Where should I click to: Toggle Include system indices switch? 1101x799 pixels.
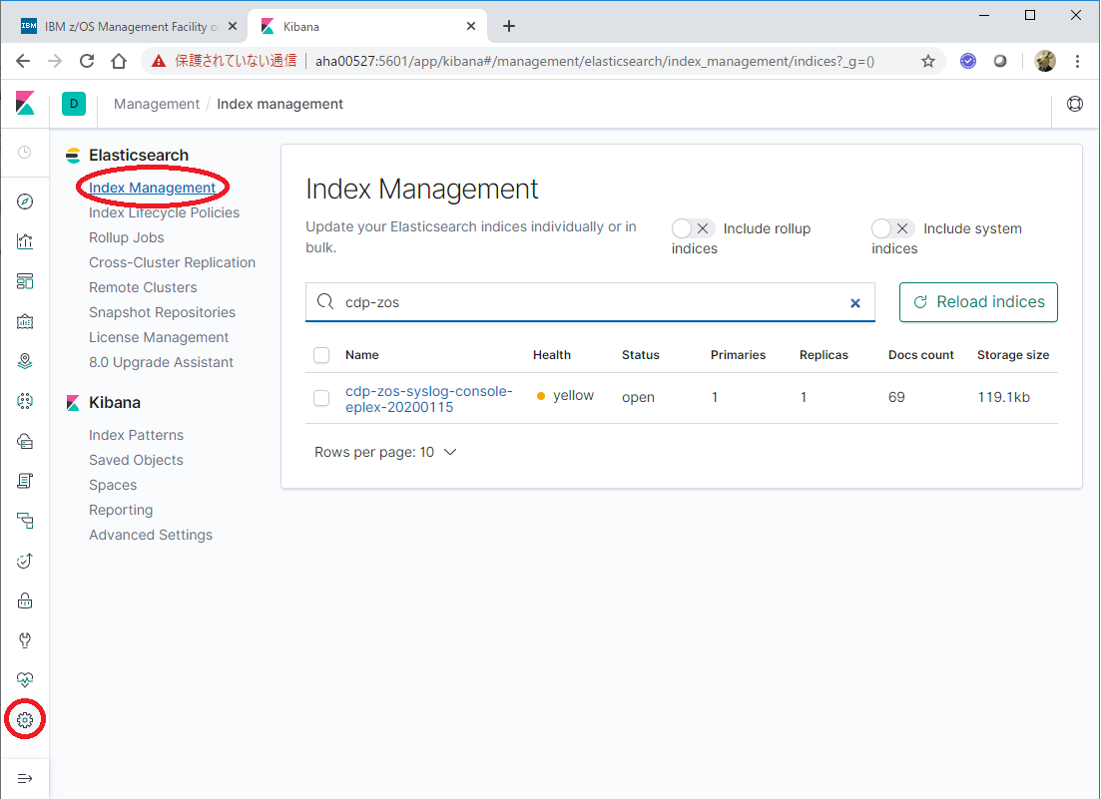click(x=892, y=228)
